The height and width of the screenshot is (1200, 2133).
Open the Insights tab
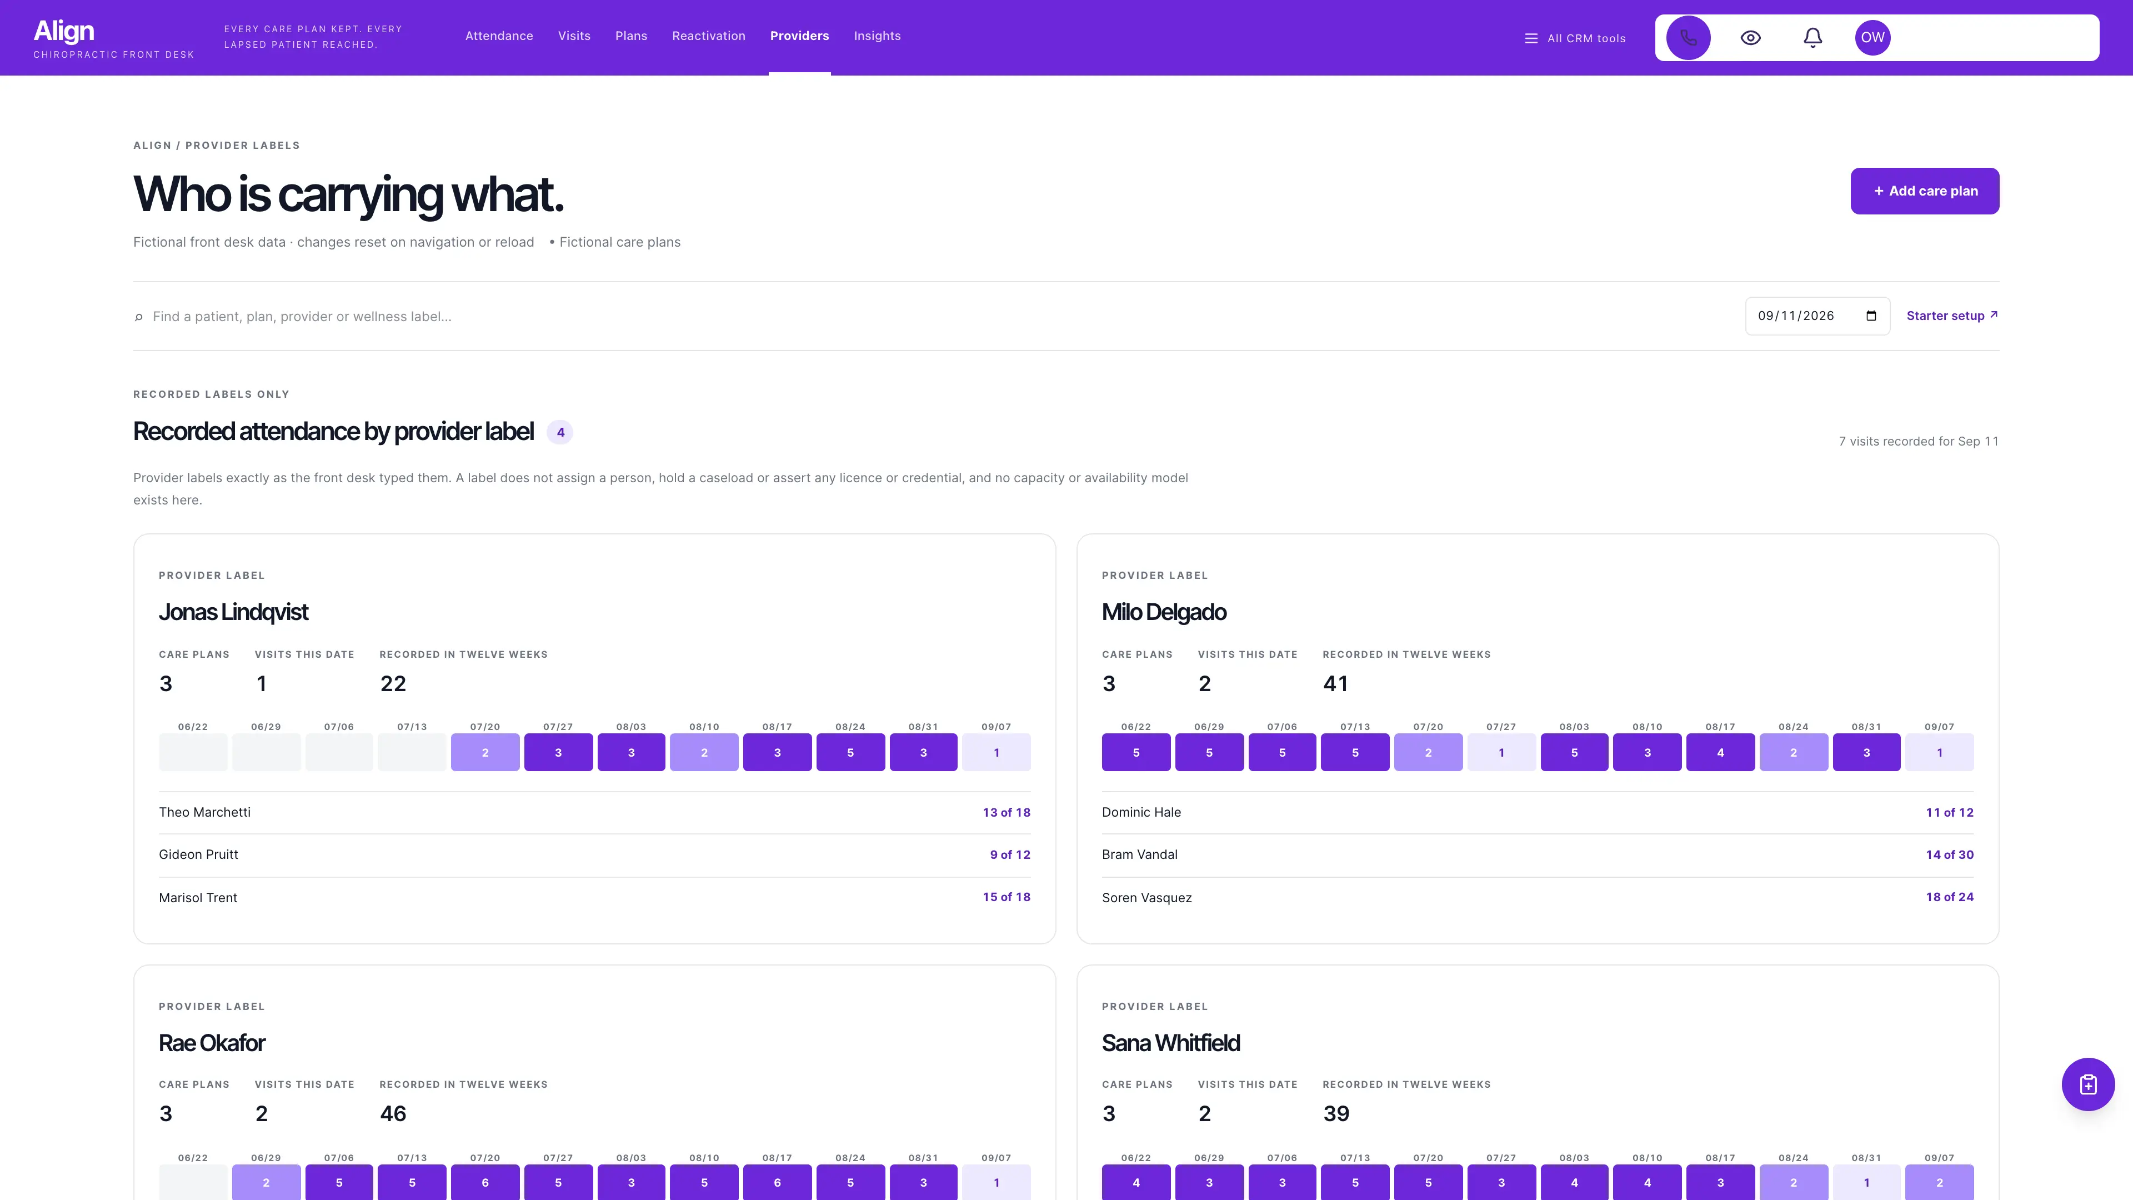(x=877, y=36)
